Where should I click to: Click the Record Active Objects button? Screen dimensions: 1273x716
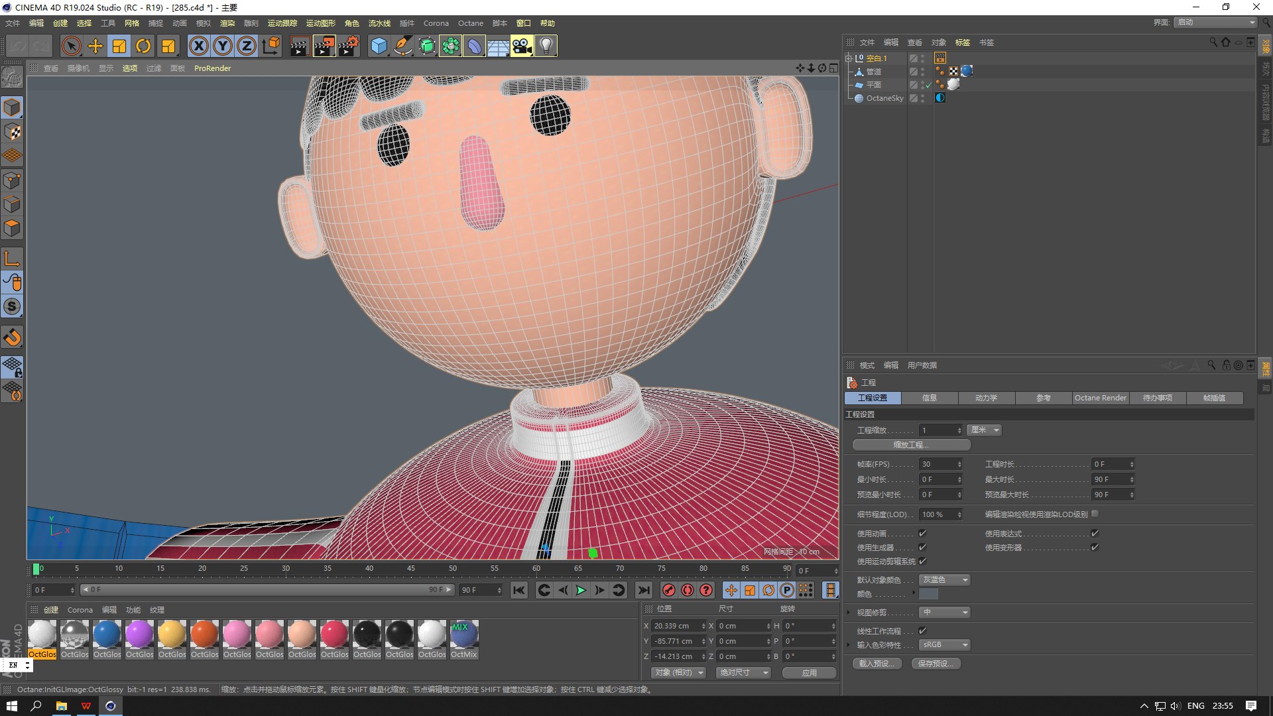point(669,590)
